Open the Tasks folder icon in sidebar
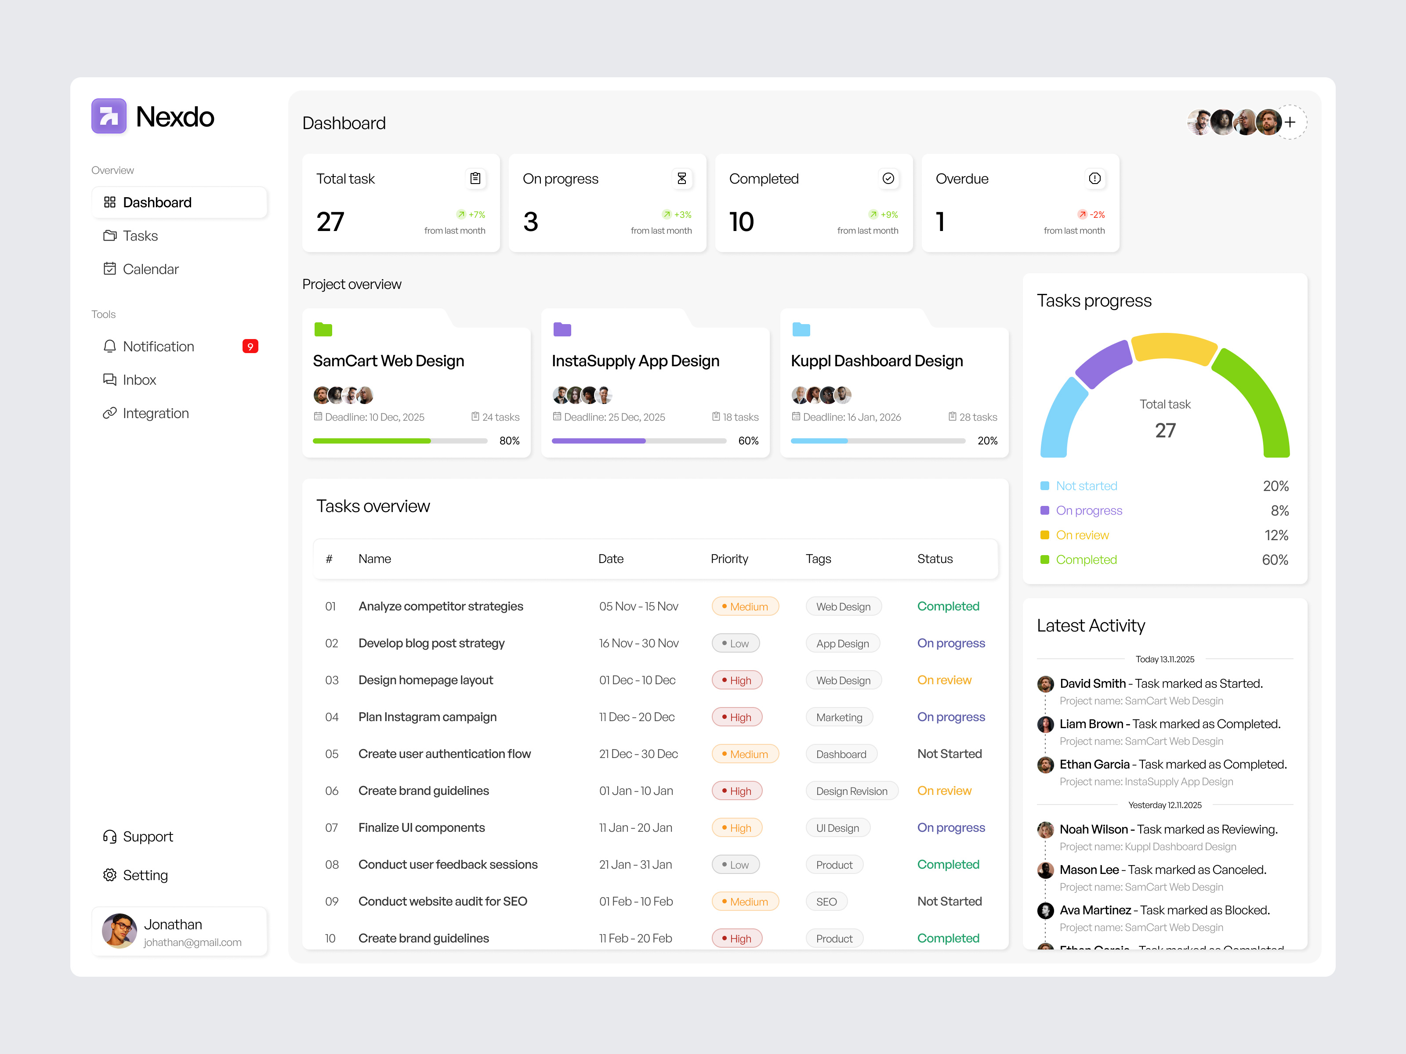Screen dimensions: 1406x1054 pos(111,235)
